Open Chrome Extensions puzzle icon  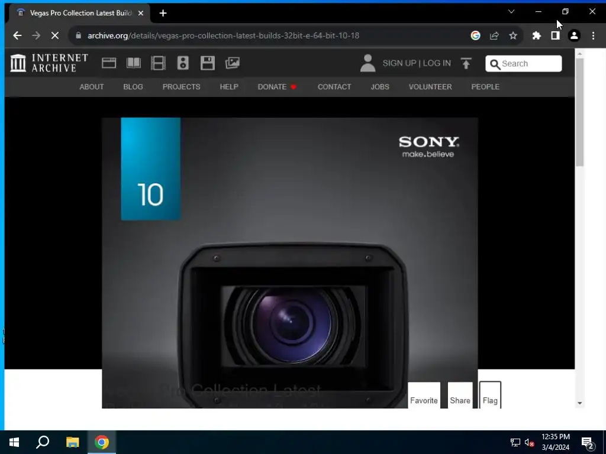536,35
